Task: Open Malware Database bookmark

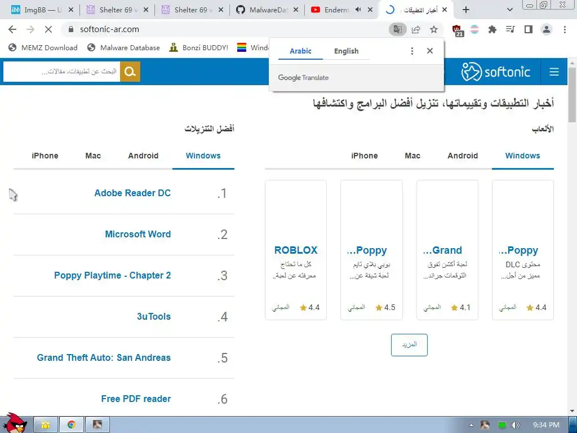Action: [x=123, y=48]
